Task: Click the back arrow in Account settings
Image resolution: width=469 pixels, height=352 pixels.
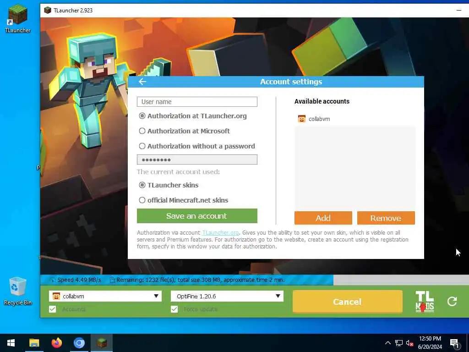Action: [x=142, y=82]
